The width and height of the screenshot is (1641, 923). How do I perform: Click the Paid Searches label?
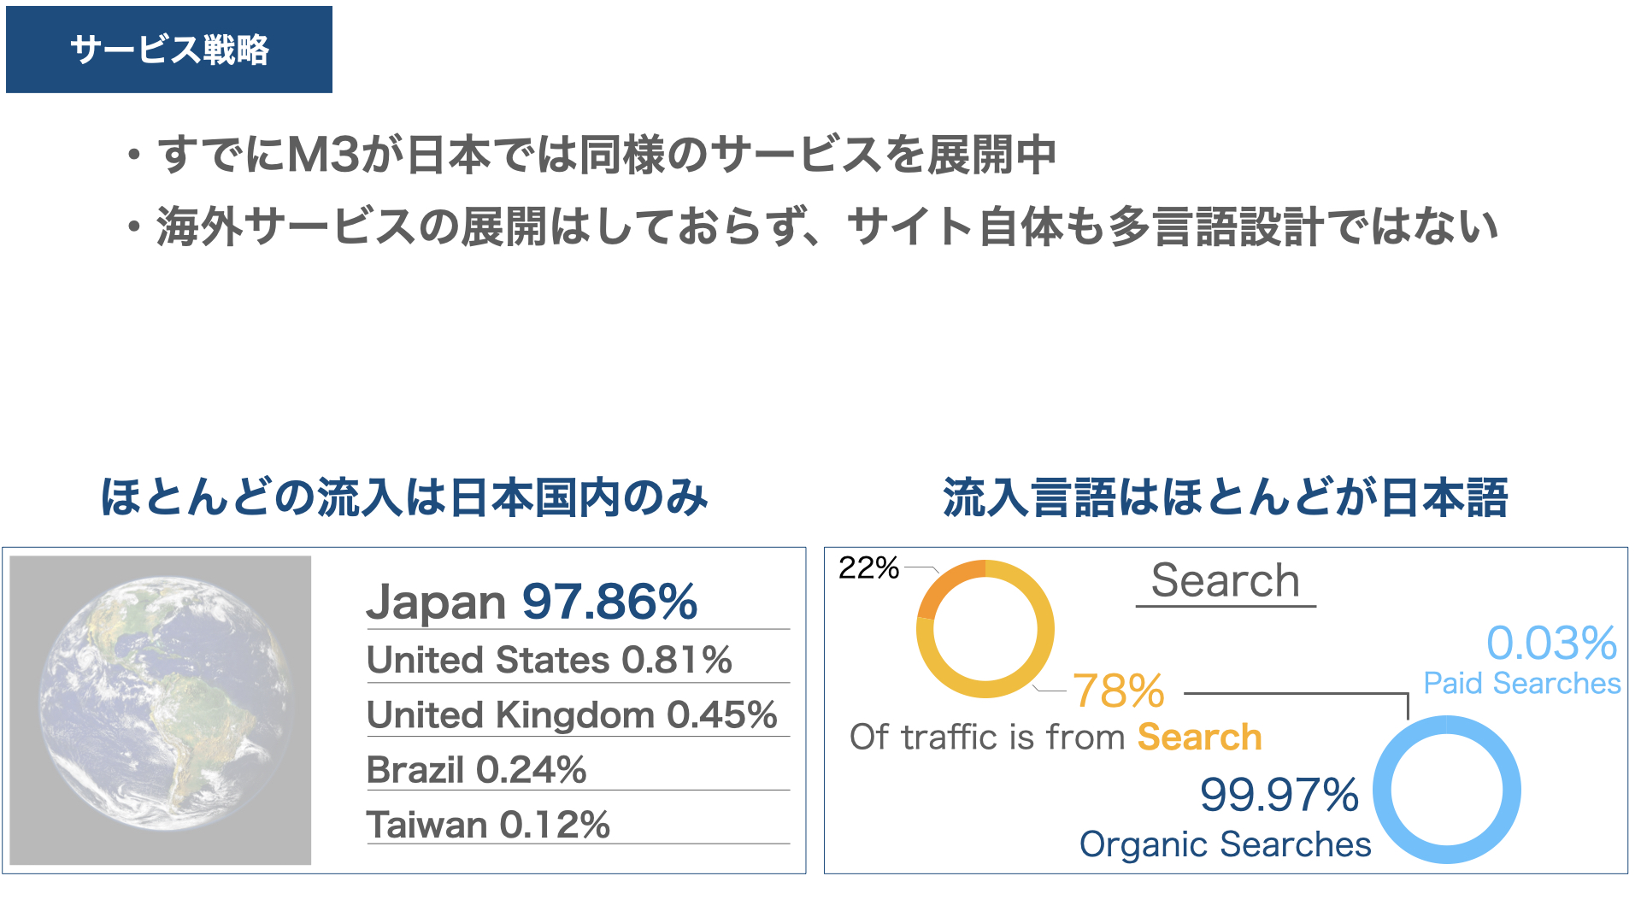1522,683
